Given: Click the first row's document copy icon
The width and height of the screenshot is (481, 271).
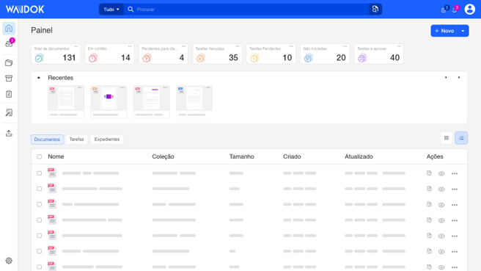Looking at the screenshot, I should tap(429, 173).
